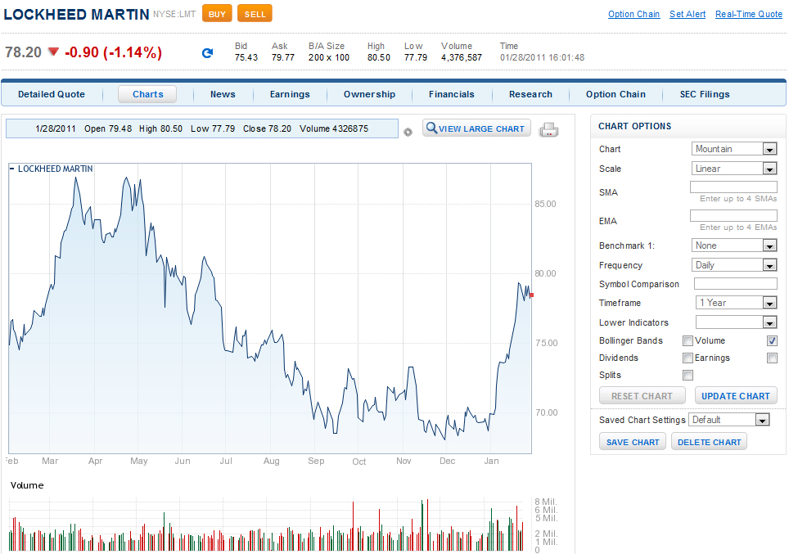Viewport: 789px width, 554px height.
Task: Click into the SMA input field
Action: 733,187
